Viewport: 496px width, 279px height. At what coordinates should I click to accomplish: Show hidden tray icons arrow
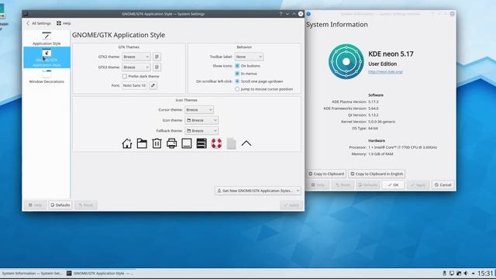click(x=474, y=274)
